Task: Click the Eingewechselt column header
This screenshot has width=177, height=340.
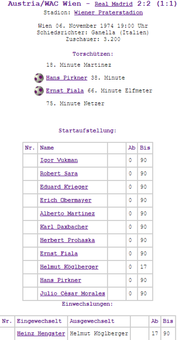Action: pyautogui.click(x=39, y=321)
